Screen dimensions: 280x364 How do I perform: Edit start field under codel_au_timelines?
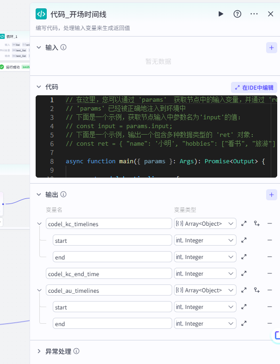point(112,307)
